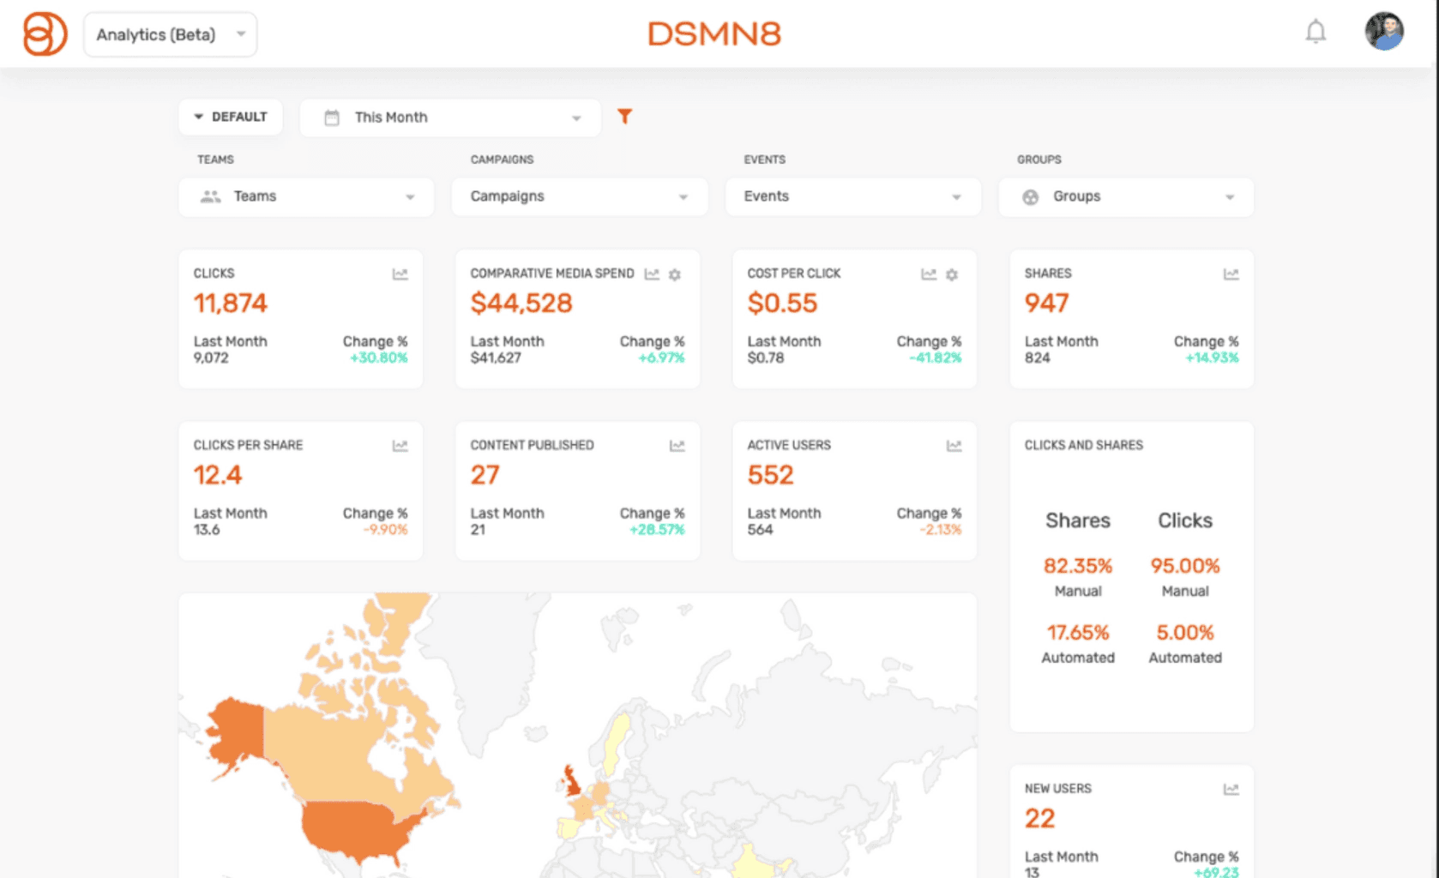Click the filter funnel icon
Screen dimensions: 1439x878
pyautogui.click(x=625, y=116)
